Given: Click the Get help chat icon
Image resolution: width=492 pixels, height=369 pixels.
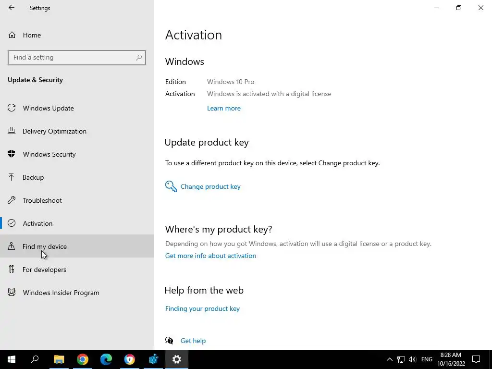Looking at the screenshot, I should (169, 341).
